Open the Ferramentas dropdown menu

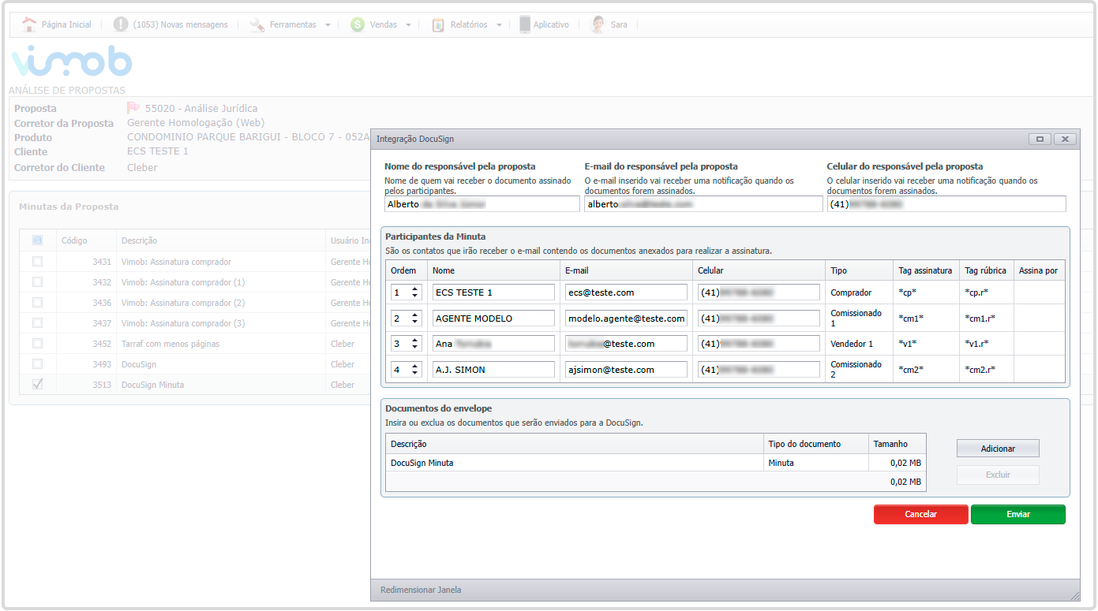[328, 25]
